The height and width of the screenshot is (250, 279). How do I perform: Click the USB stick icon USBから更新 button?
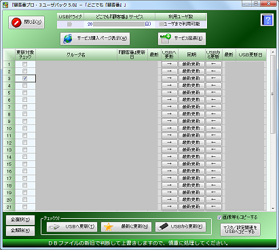click(x=181, y=227)
